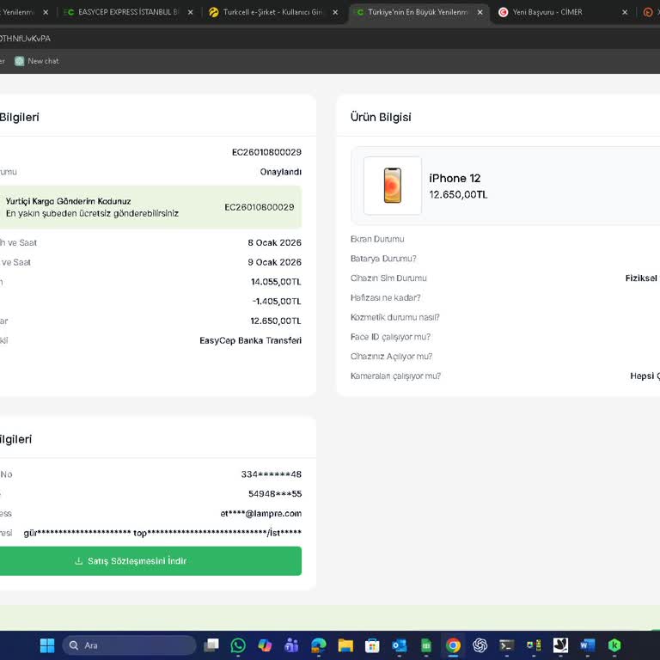Open the New chat bookmark
This screenshot has width=660, height=660.
[37, 61]
